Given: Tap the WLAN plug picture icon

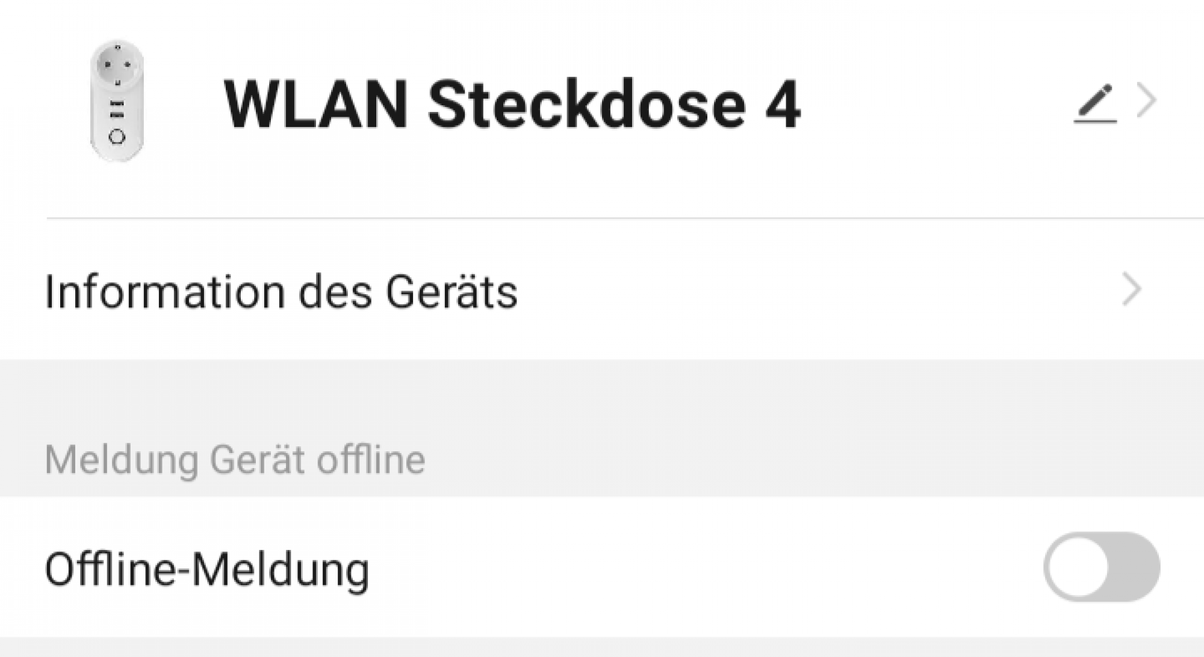Looking at the screenshot, I should pos(117,101).
